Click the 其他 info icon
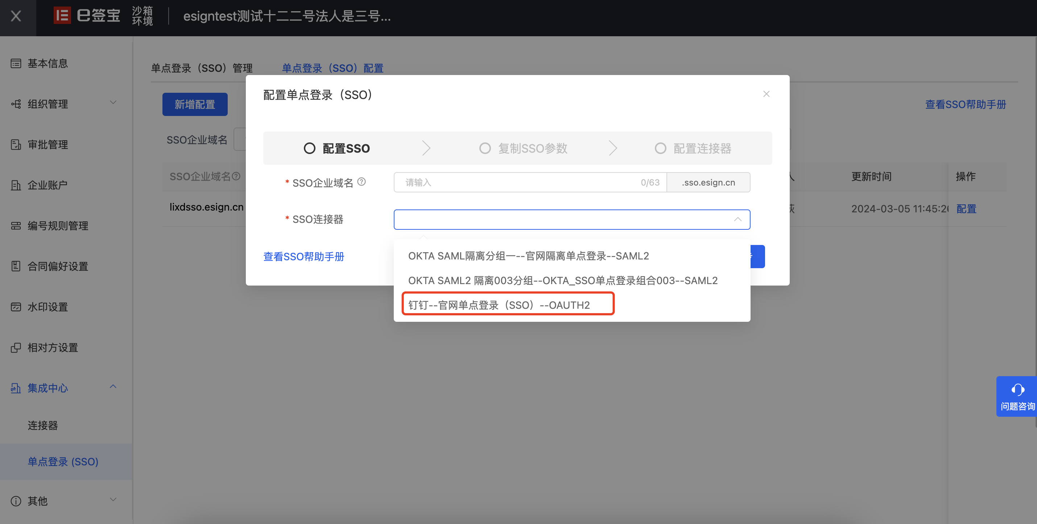 point(16,501)
